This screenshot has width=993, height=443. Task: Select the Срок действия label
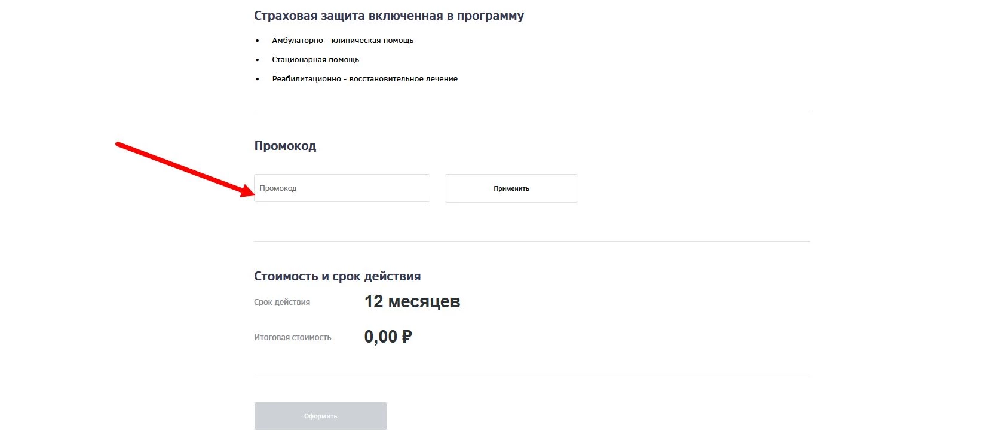281,301
